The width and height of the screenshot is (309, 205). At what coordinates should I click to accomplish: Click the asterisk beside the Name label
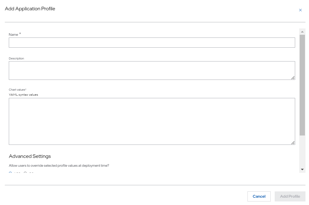click(x=20, y=34)
